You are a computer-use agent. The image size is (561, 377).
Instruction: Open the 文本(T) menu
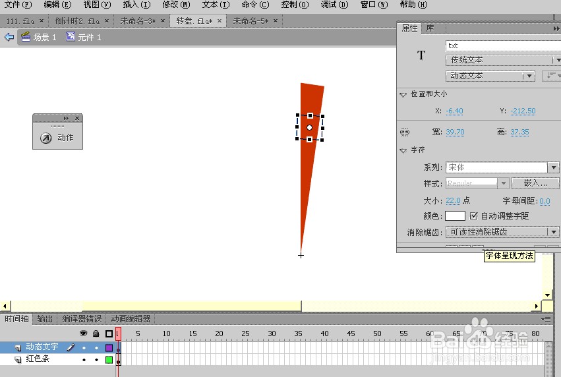point(216,5)
